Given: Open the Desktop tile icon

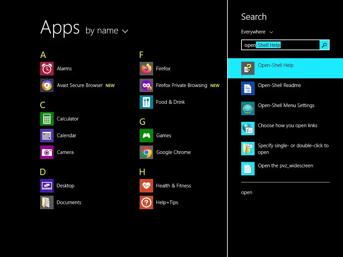Looking at the screenshot, I should (47, 186).
